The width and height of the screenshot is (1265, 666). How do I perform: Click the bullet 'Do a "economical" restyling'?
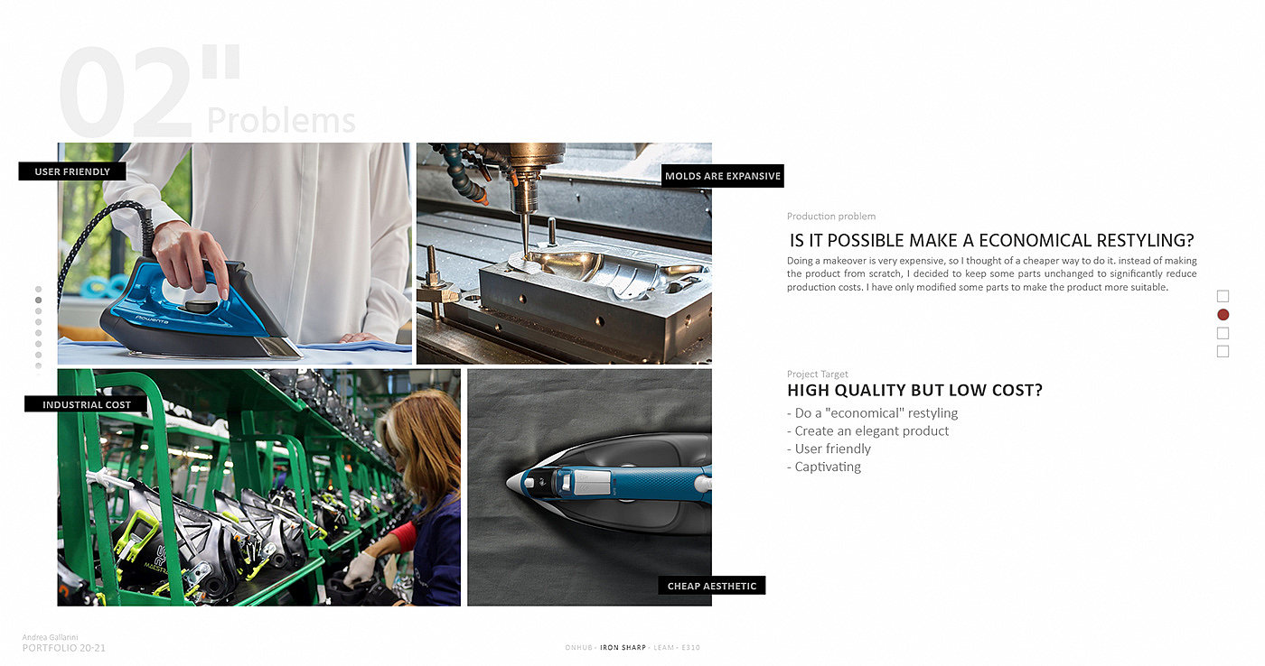pos(873,413)
